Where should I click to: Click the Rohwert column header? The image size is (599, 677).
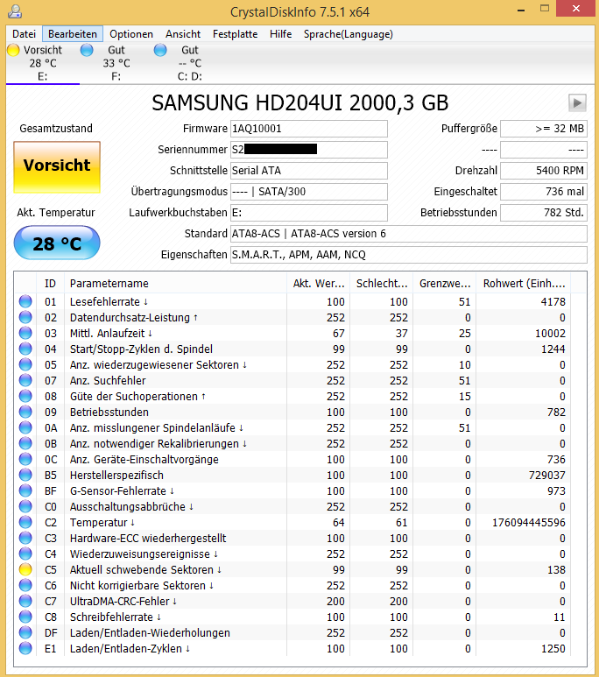click(524, 283)
